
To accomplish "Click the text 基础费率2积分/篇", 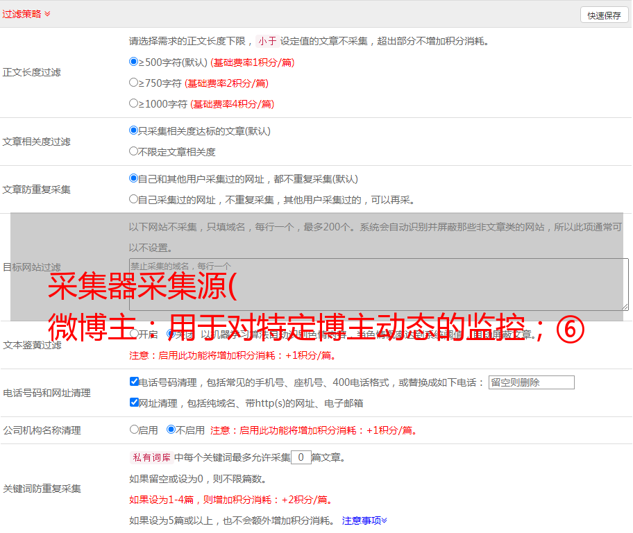I will tap(226, 83).
